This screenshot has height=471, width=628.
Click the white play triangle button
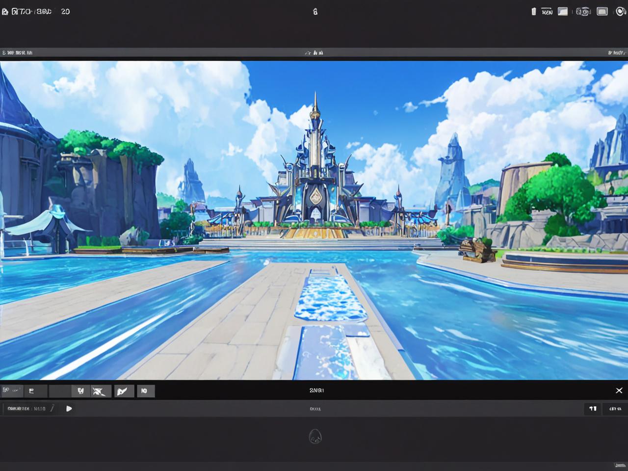point(69,408)
